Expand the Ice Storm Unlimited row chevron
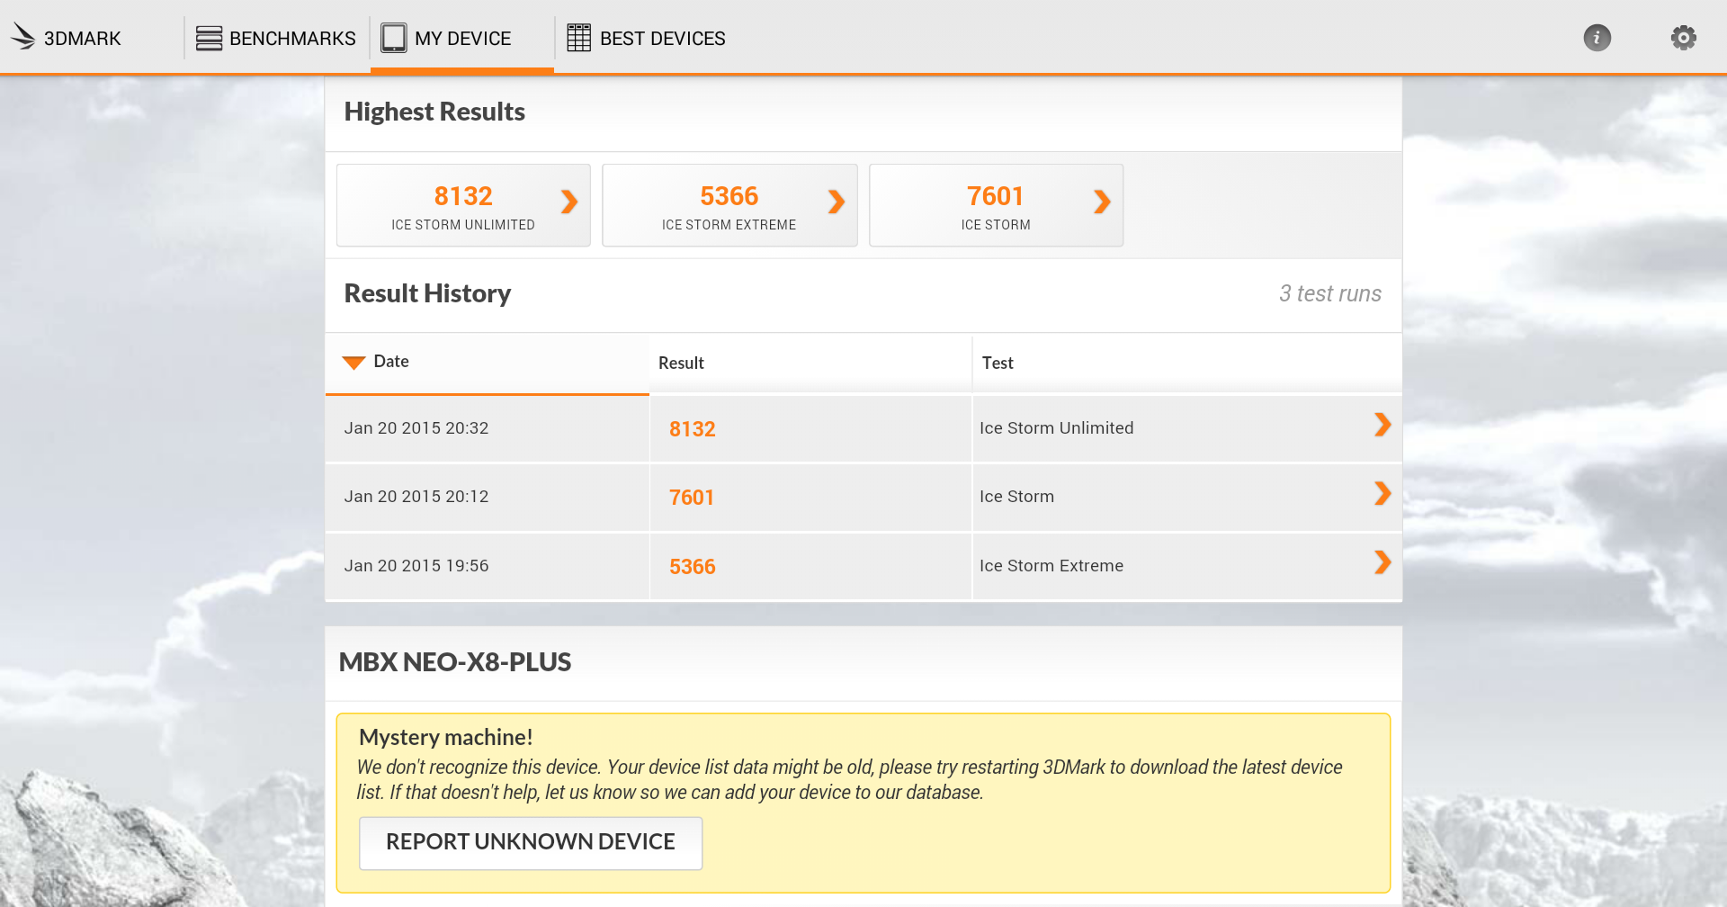The width and height of the screenshot is (1727, 907). [1382, 425]
